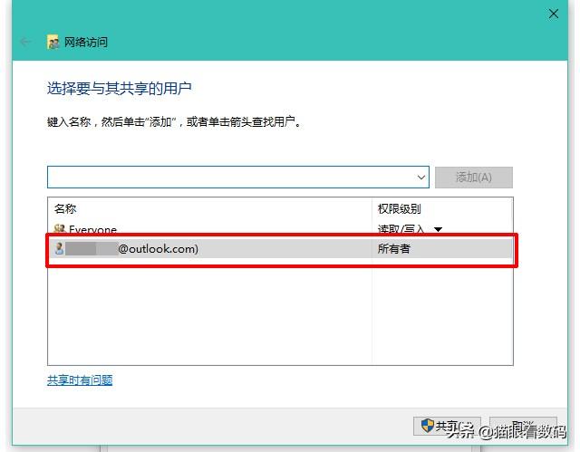Click the 取消 button
The width and height of the screenshot is (580, 452).
click(x=523, y=427)
